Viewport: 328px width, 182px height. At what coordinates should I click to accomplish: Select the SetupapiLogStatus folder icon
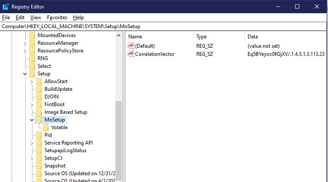[x=39, y=151]
